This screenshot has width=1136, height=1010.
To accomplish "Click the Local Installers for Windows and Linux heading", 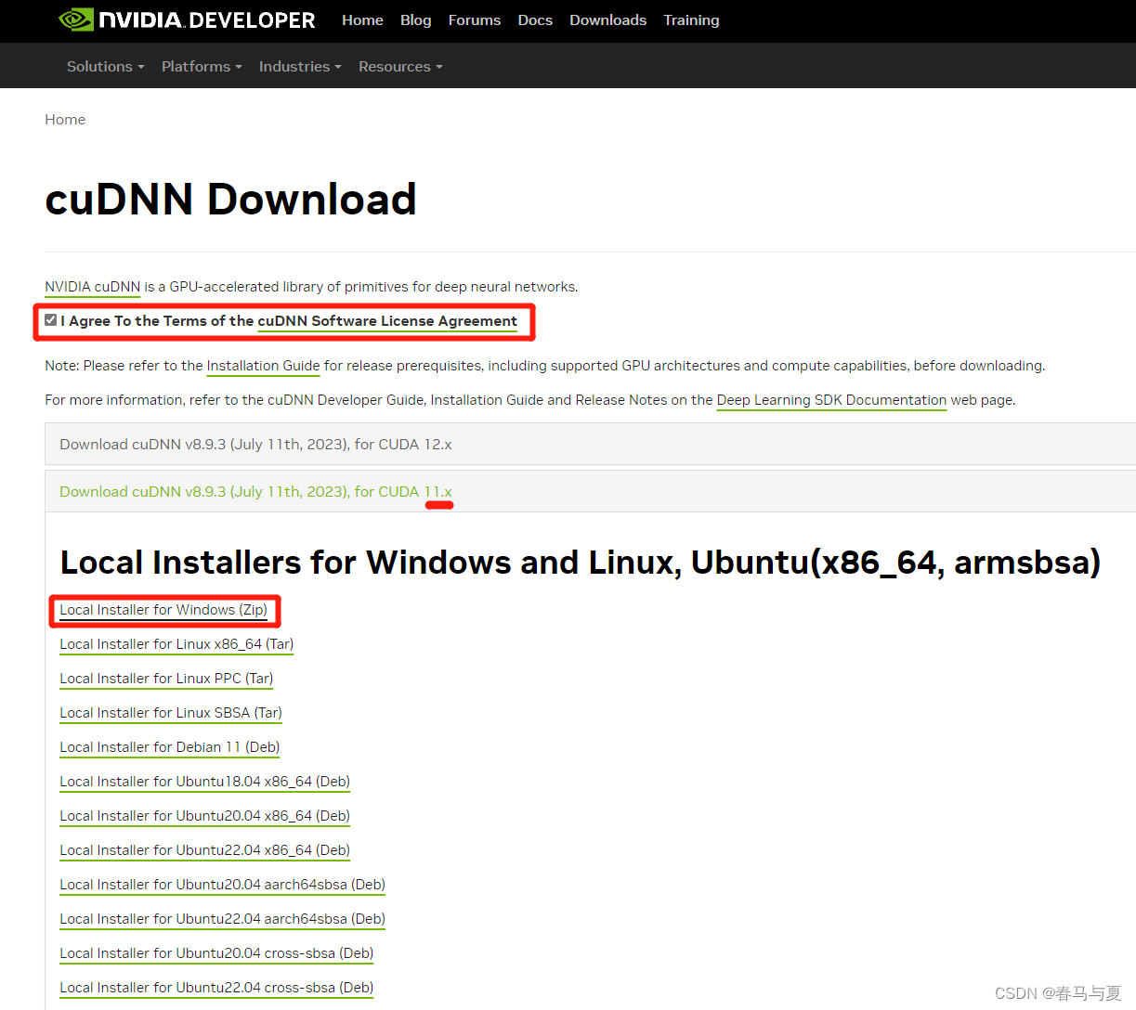I will [581, 563].
